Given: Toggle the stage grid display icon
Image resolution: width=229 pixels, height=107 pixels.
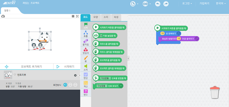Looking at the screenshot, I should (73, 16).
